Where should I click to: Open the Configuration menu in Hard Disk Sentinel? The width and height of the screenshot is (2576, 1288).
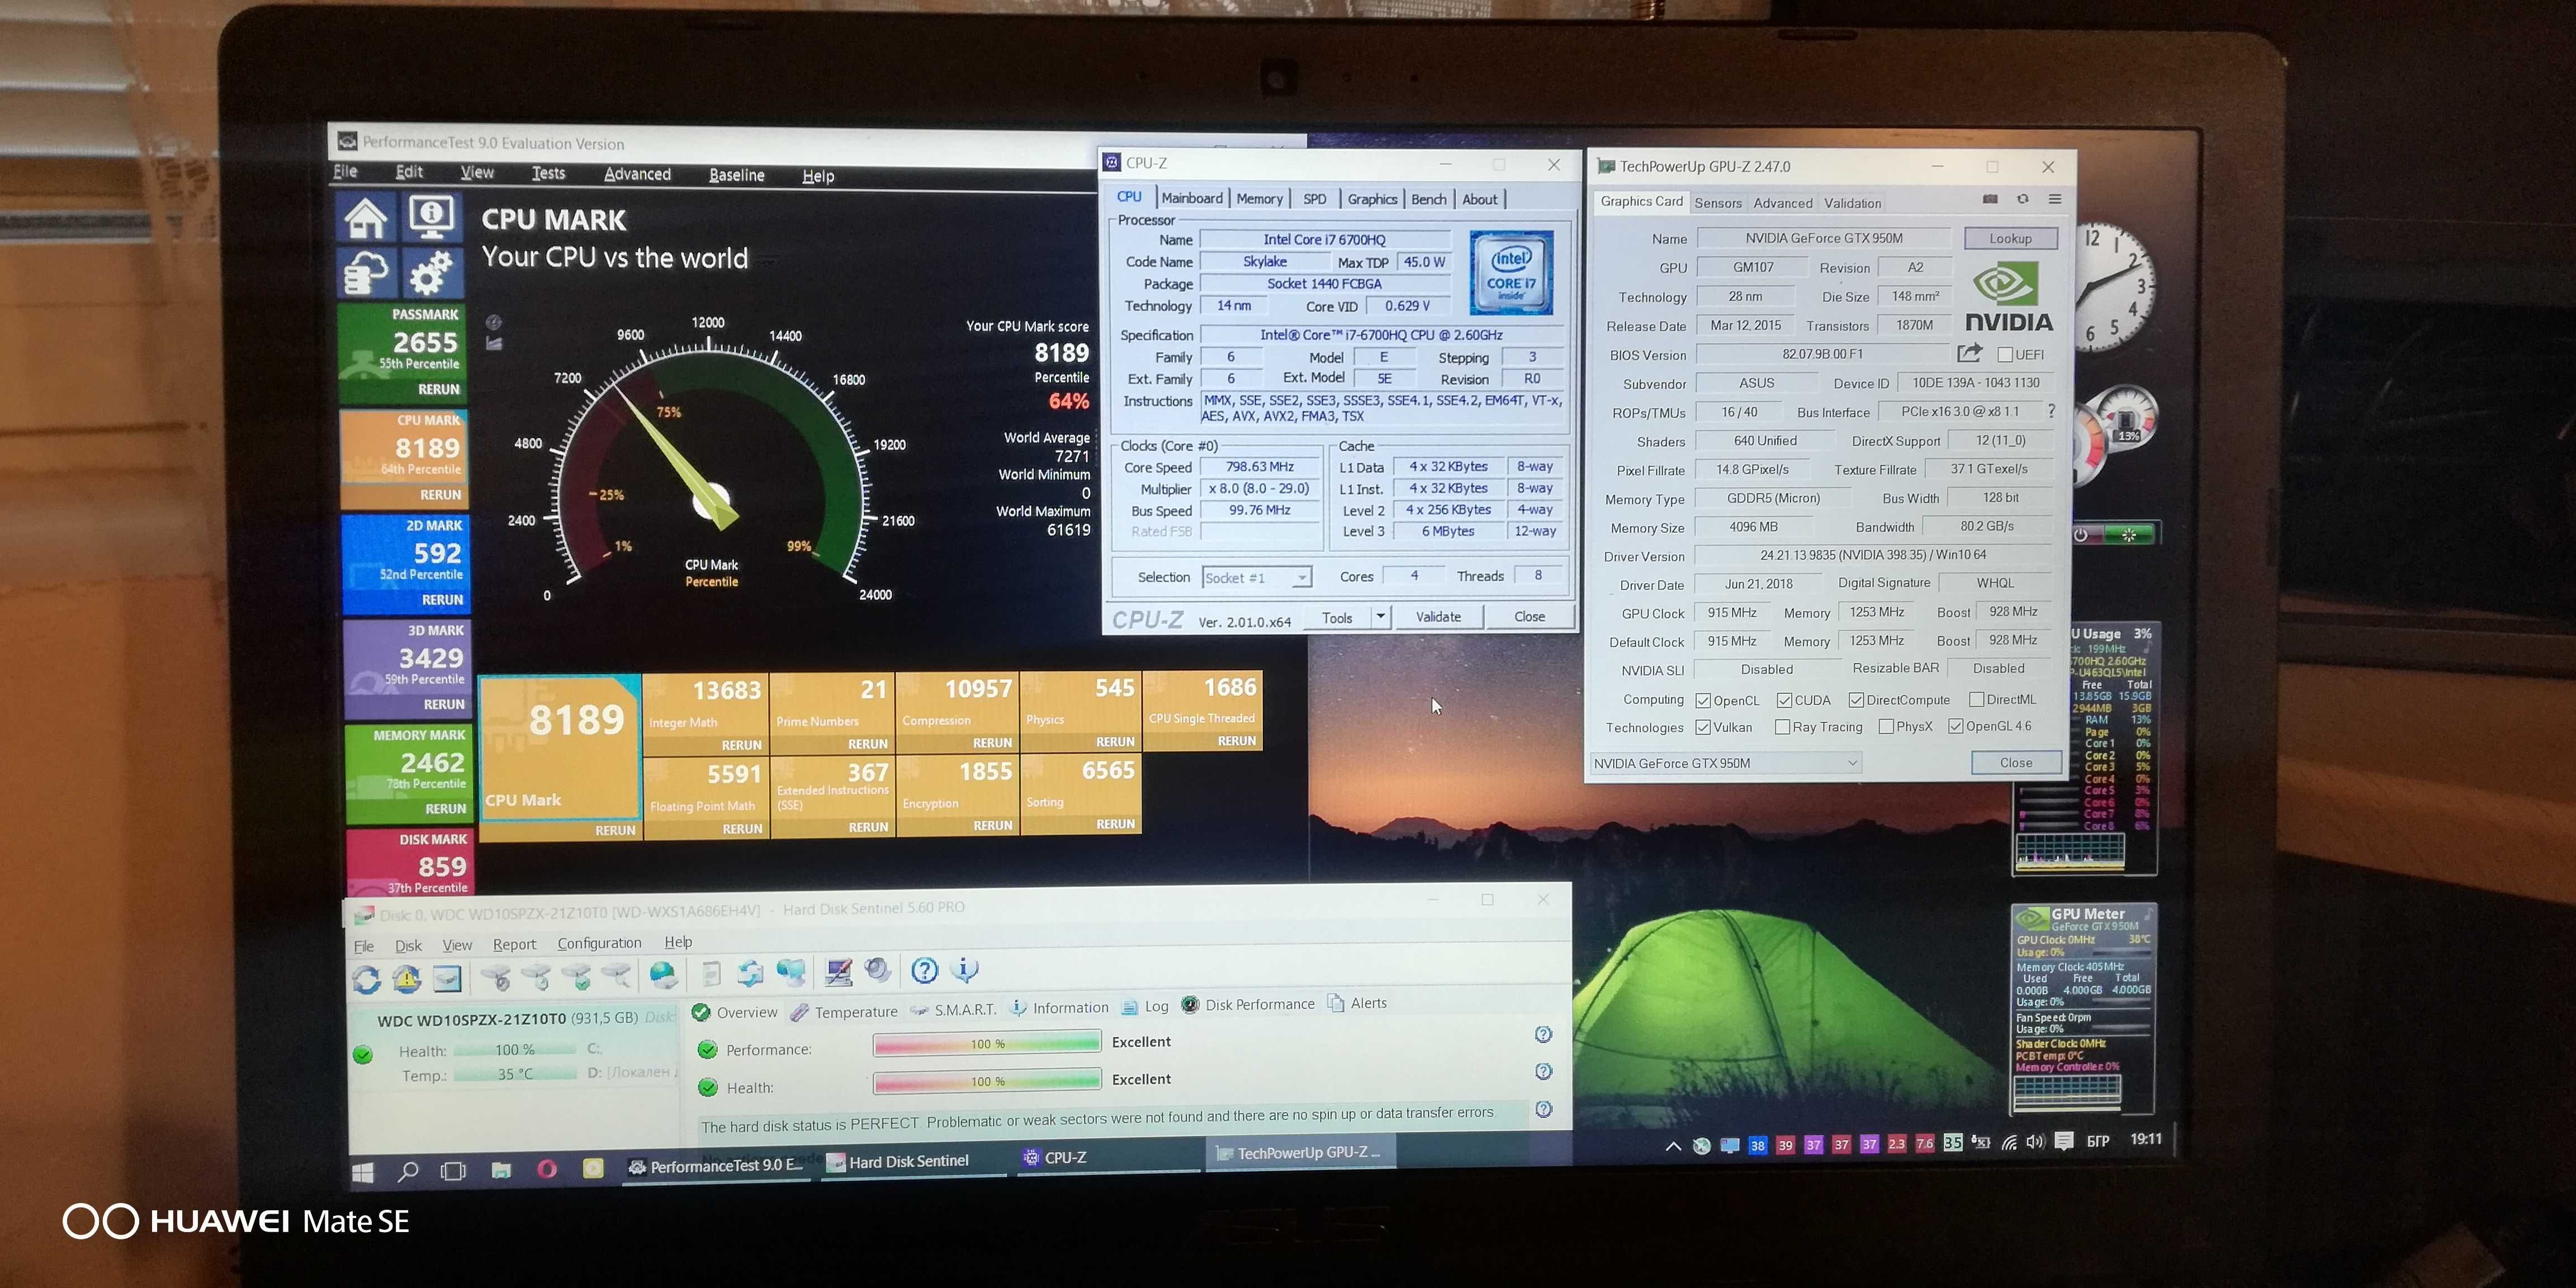tap(599, 943)
